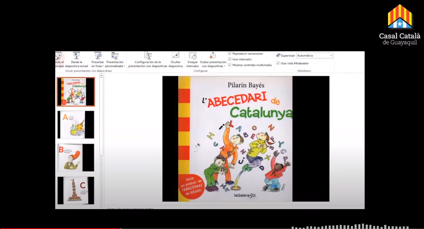Click the ABECEDARI book cover on the main slide

235,139
